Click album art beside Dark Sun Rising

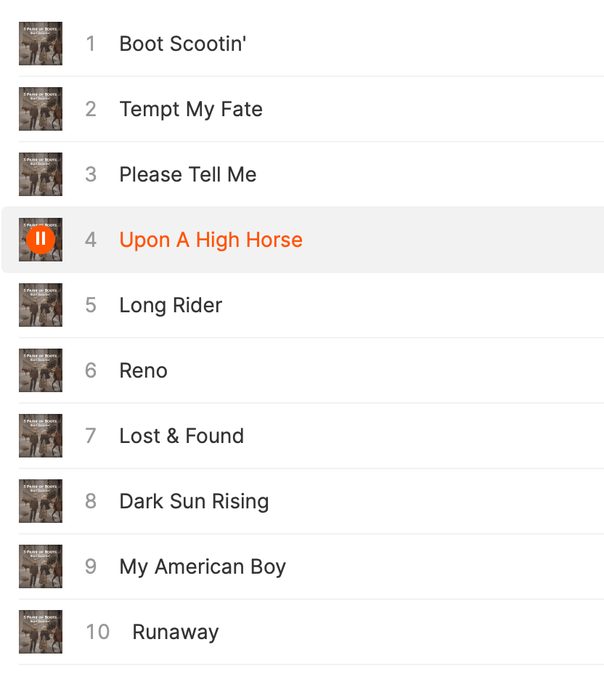[x=41, y=501]
